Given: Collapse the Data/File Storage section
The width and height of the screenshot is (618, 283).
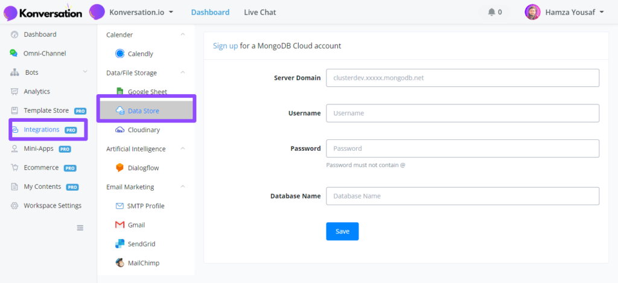Looking at the screenshot, I should click(182, 72).
